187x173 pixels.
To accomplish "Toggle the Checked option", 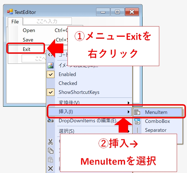I will [68, 83].
